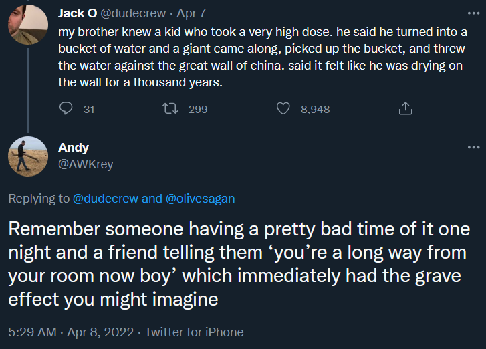
Task: Open the Apr 7 tweet timestamp
Action: click(192, 13)
